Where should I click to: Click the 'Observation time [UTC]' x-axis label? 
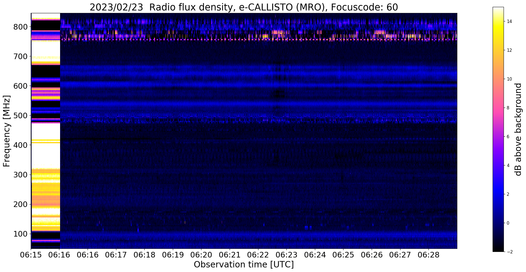(x=244, y=264)
